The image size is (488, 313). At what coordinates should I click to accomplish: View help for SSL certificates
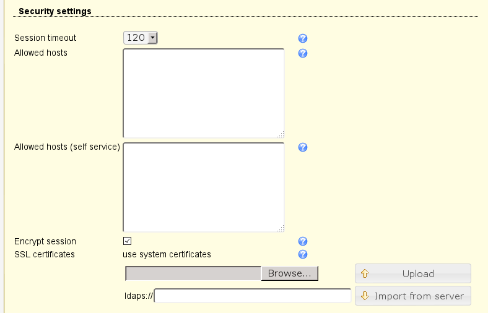coord(303,254)
